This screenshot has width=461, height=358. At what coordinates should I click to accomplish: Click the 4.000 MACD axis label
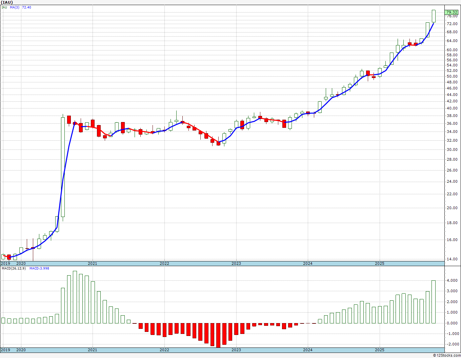[452, 281]
